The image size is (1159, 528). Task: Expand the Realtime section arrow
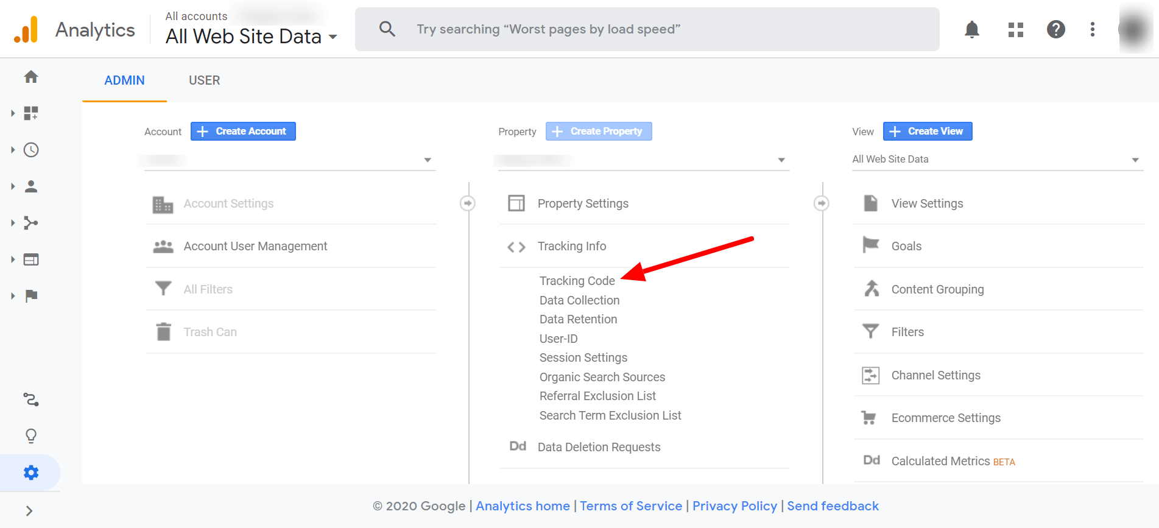click(13, 150)
